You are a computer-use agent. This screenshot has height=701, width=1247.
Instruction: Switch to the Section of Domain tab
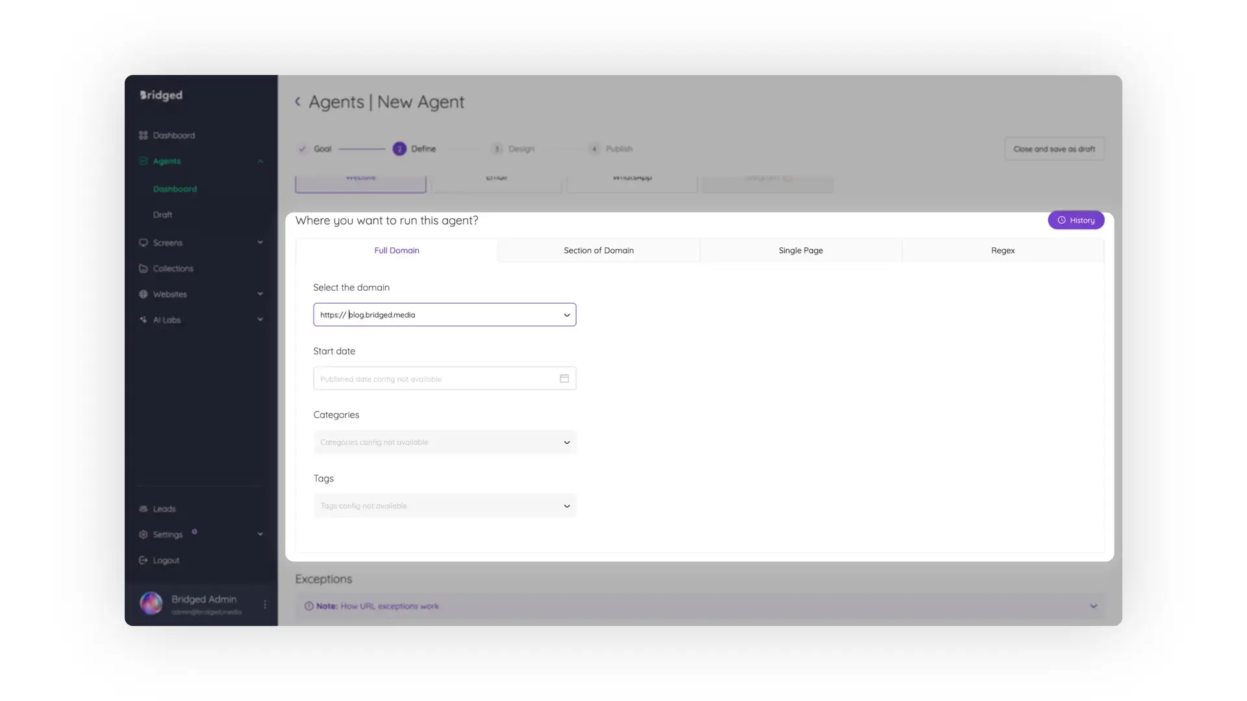click(598, 250)
